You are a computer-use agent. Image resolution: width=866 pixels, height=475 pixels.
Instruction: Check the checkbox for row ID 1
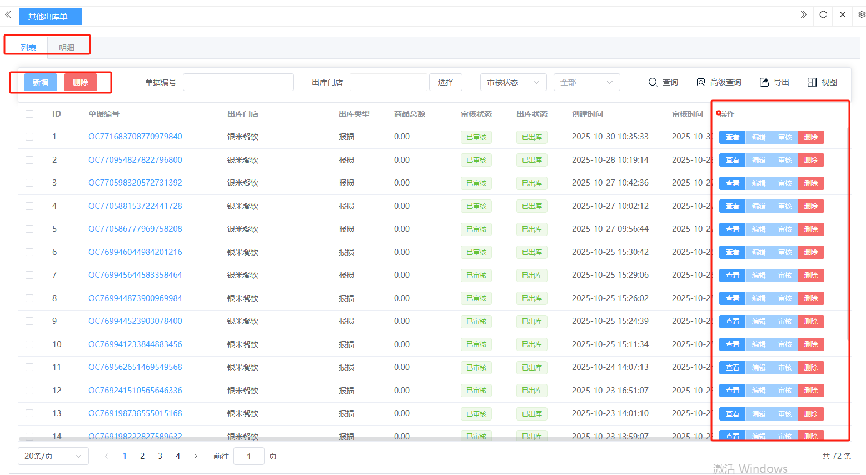pos(29,137)
